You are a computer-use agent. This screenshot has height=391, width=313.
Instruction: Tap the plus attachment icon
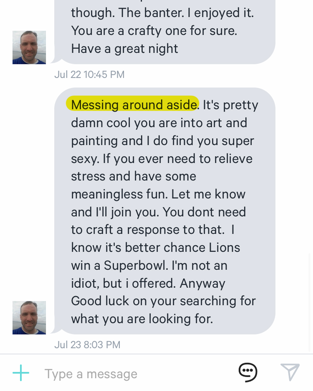[21, 373]
